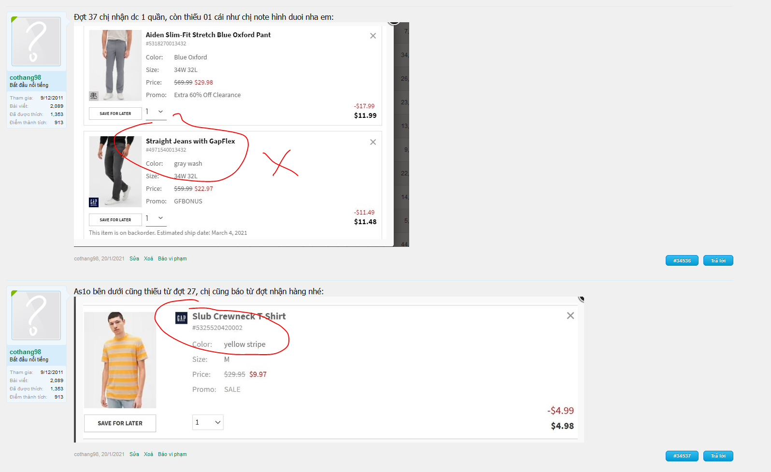Viewport: 771px width, 472px height.
Task: Open quantity dropdown for Straight Jeans
Action: pos(156,218)
